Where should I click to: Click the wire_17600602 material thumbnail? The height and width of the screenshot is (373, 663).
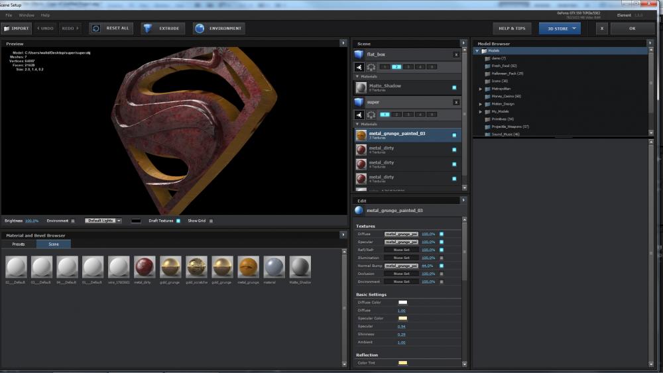[119, 267]
